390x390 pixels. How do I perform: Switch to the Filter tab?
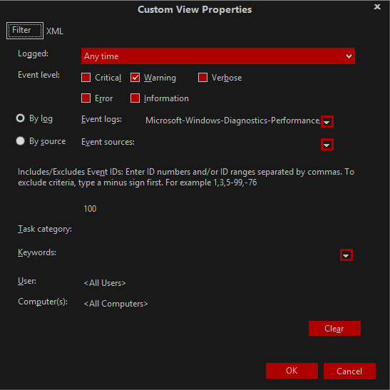25,31
